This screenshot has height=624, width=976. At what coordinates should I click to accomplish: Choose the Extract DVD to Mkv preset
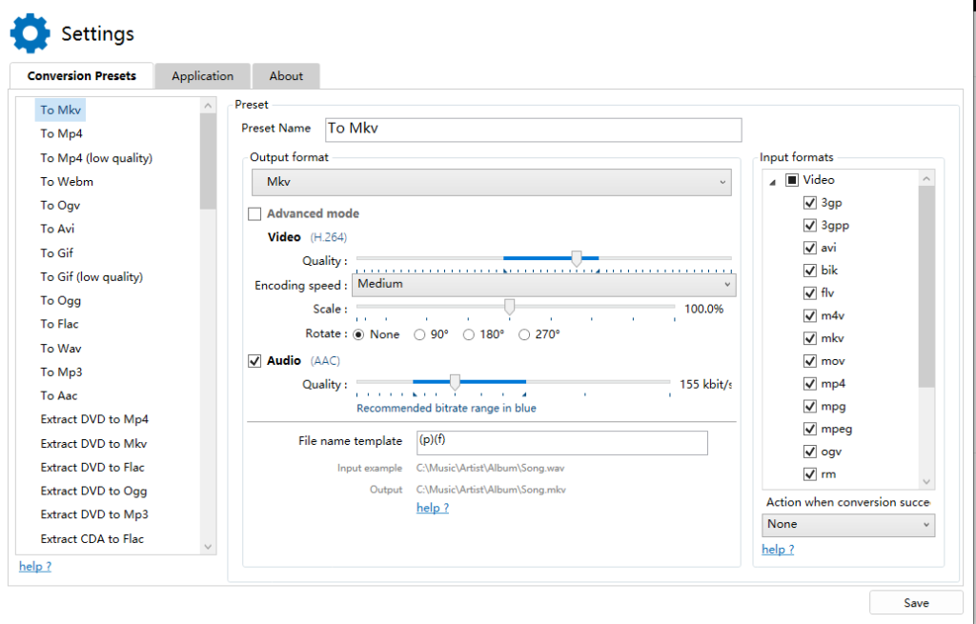click(x=94, y=444)
